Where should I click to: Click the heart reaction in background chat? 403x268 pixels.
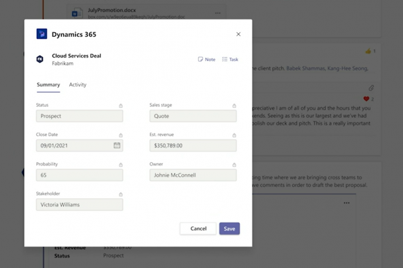[366, 98]
